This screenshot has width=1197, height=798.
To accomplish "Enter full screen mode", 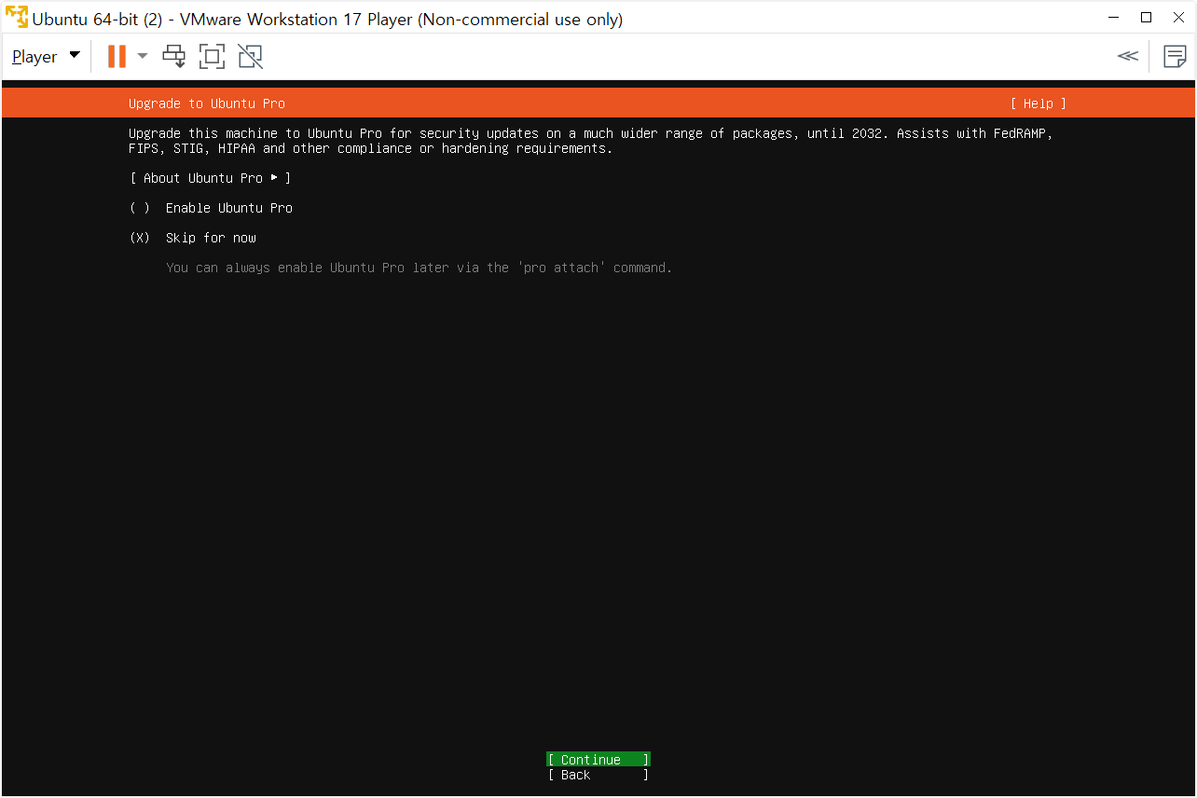I will click(213, 57).
